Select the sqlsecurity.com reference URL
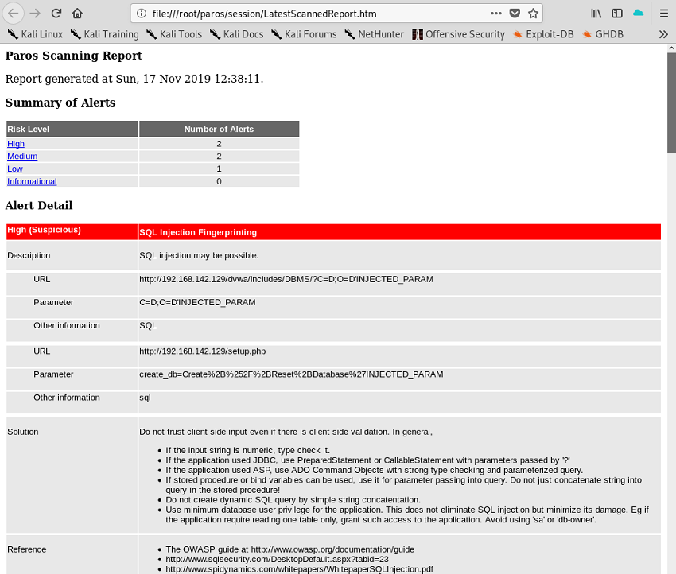 pos(278,560)
